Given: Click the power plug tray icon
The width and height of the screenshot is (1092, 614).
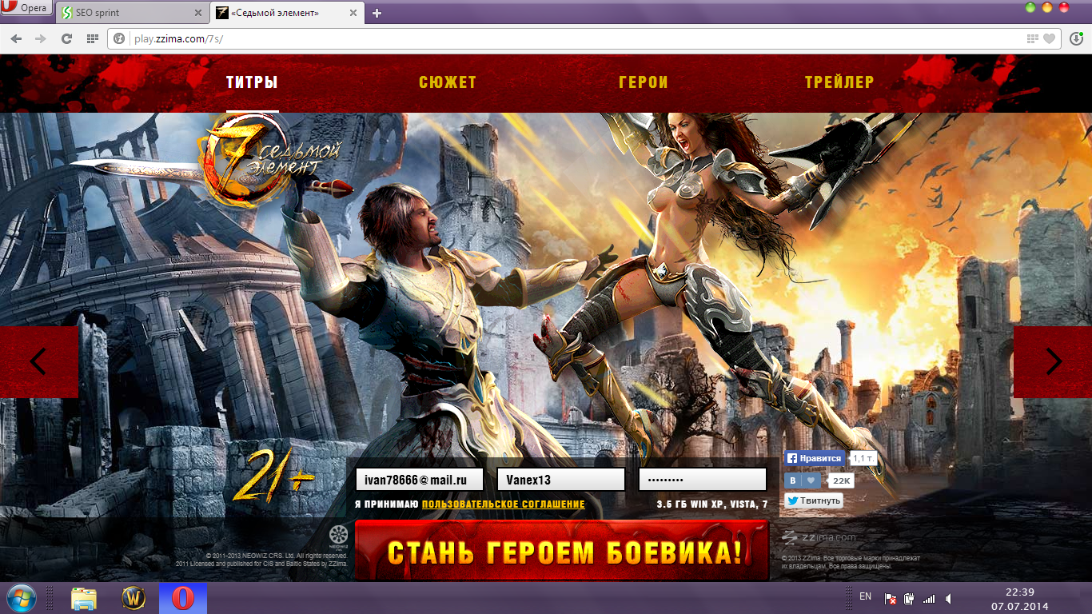Looking at the screenshot, I should point(909,598).
